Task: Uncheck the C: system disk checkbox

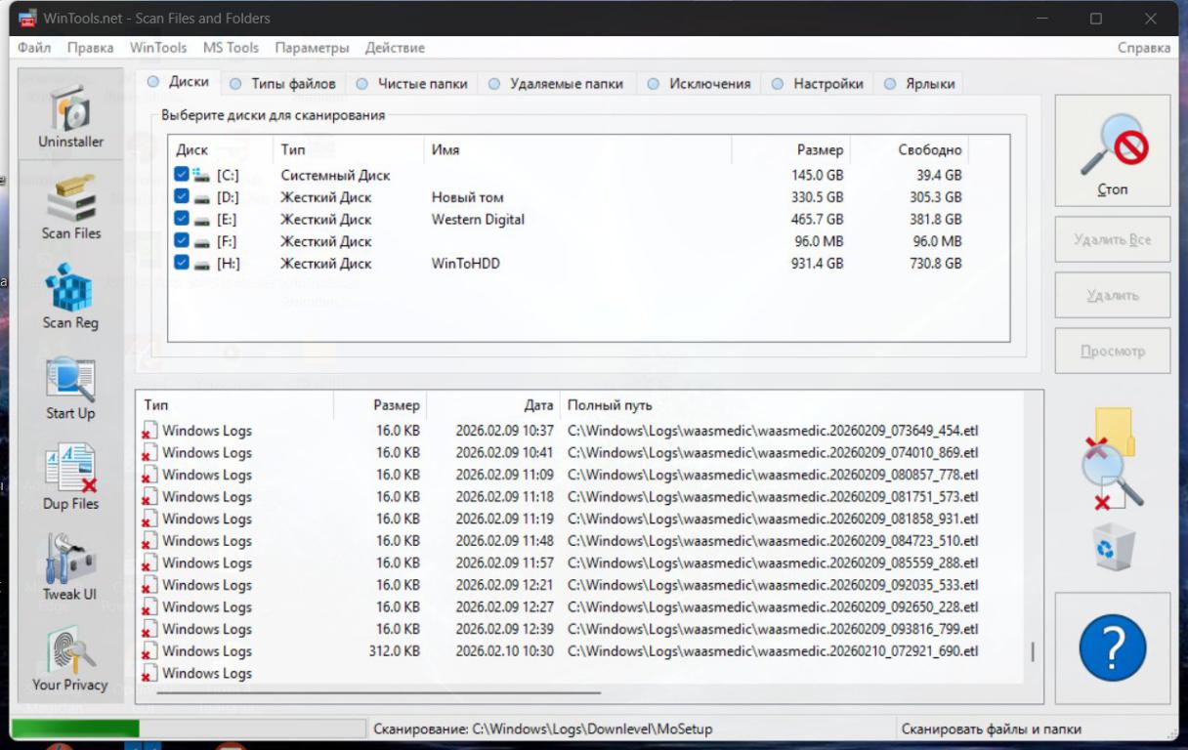Action: point(181,175)
